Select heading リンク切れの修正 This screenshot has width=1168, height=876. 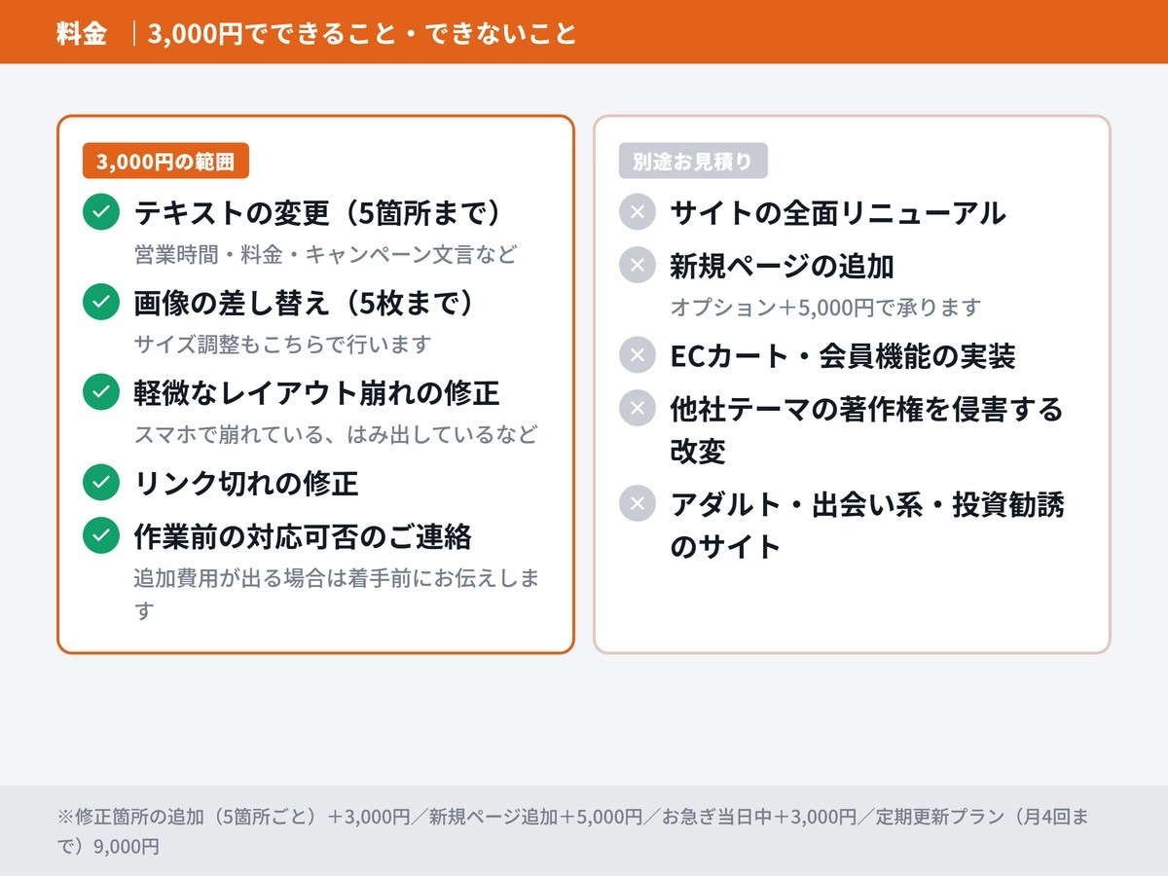(246, 482)
